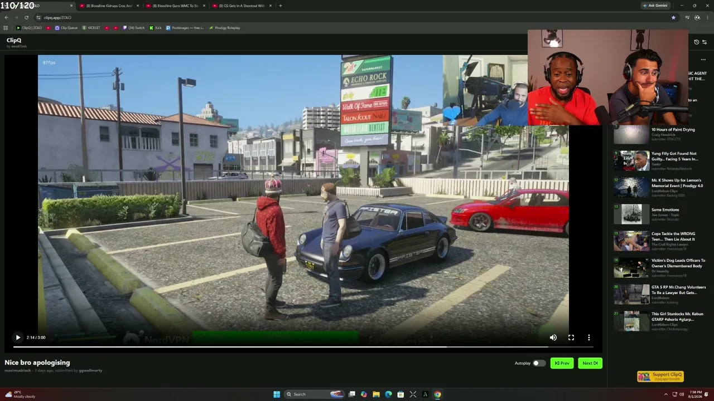Open the 'Clip Queue' bookmark

coord(66,28)
